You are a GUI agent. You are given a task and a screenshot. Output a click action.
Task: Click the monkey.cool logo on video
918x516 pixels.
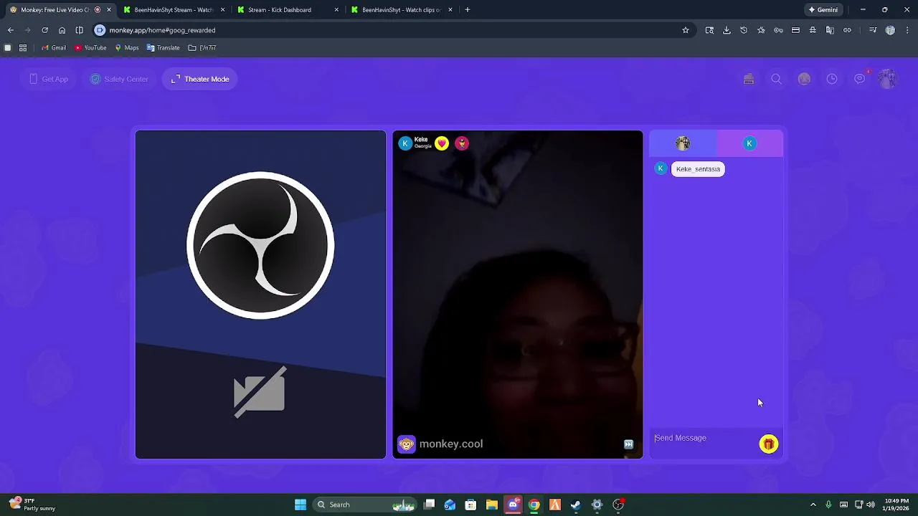point(440,444)
